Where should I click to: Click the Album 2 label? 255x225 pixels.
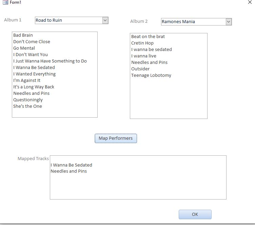point(139,21)
